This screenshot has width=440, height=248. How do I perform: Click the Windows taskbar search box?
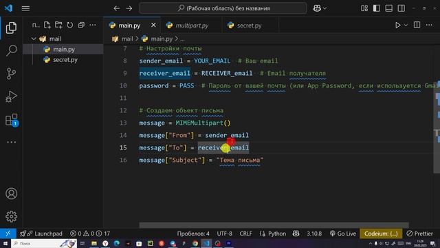(x=44, y=243)
